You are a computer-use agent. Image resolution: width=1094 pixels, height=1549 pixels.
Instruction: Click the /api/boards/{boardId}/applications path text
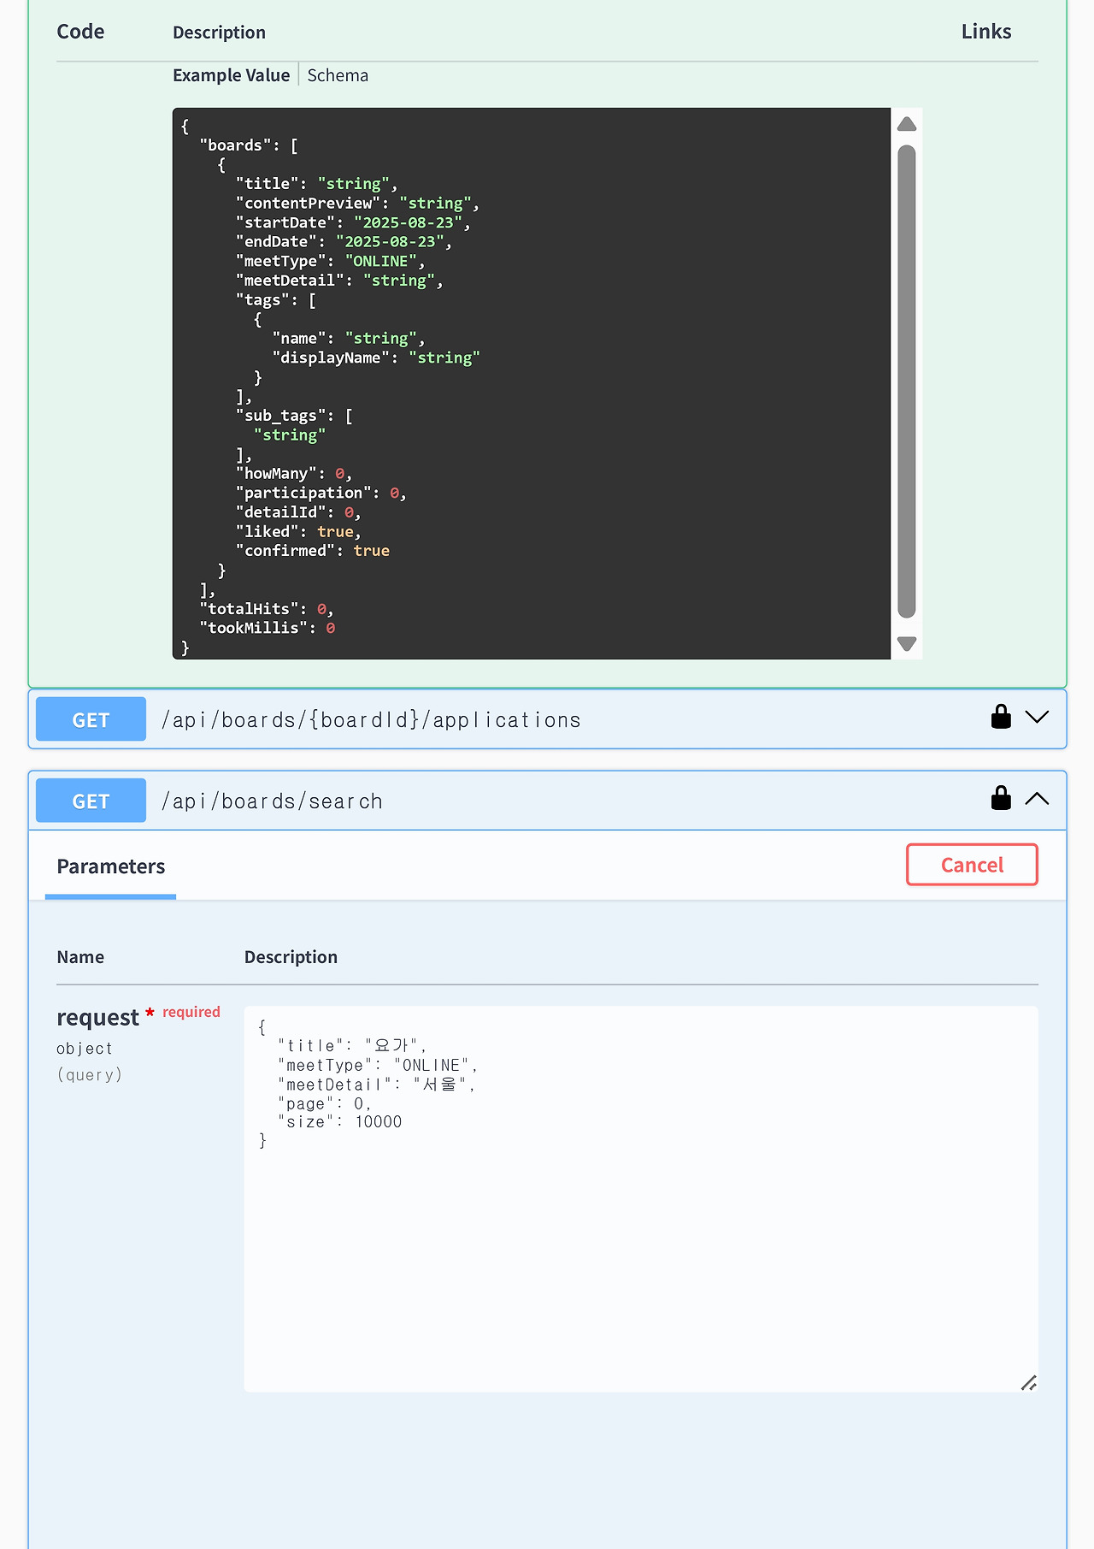click(x=371, y=720)
